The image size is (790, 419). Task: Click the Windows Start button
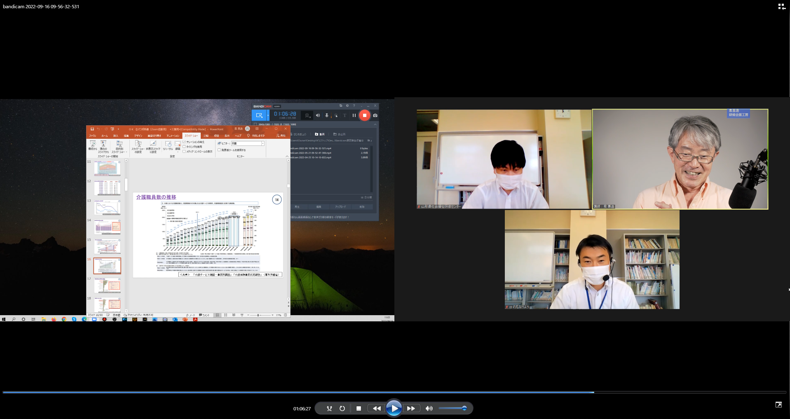[x=4, y=319]
